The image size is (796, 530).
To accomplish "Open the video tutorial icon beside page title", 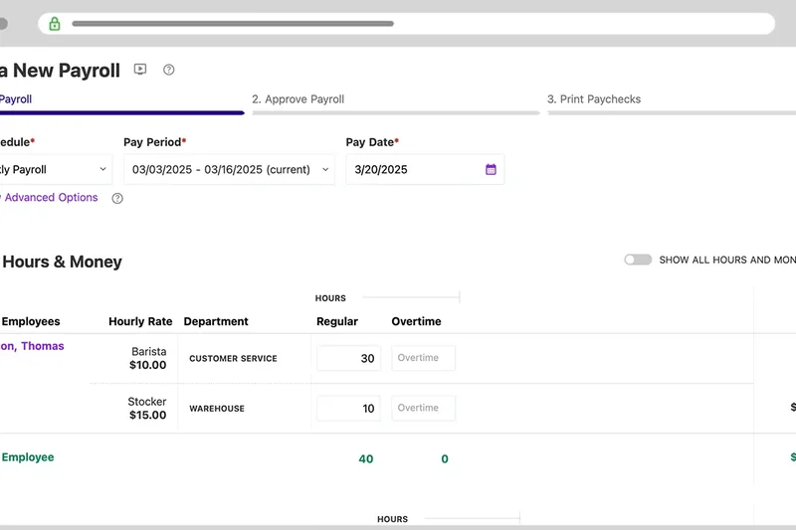I will coord(140,70).
